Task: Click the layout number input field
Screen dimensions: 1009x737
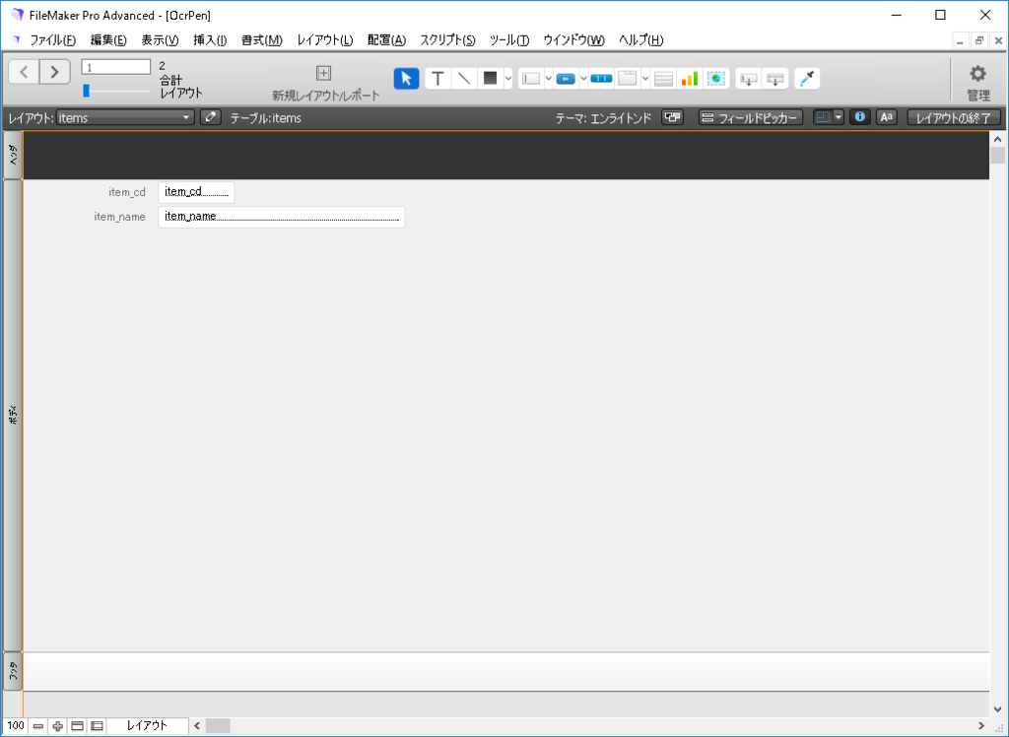Action: coord(116,67)
